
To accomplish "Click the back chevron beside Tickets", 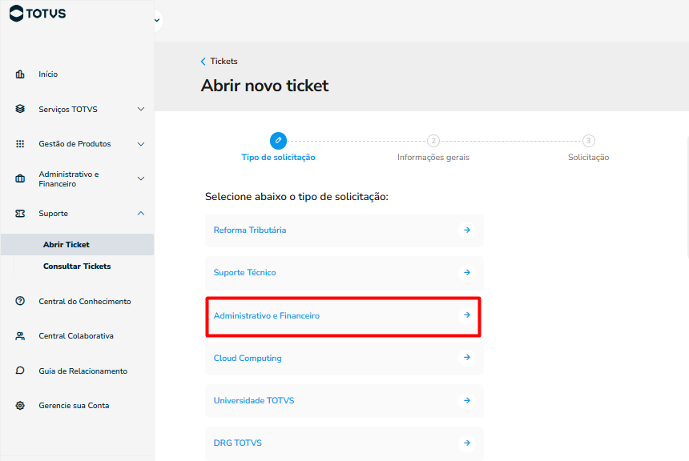I will 203,62.
